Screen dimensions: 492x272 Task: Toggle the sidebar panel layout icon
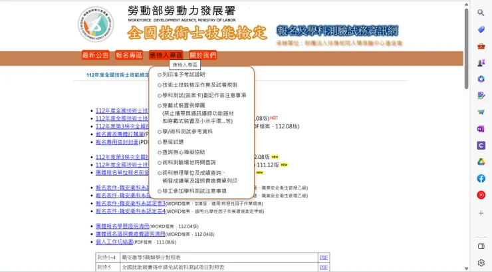click(x=481, y=246)
